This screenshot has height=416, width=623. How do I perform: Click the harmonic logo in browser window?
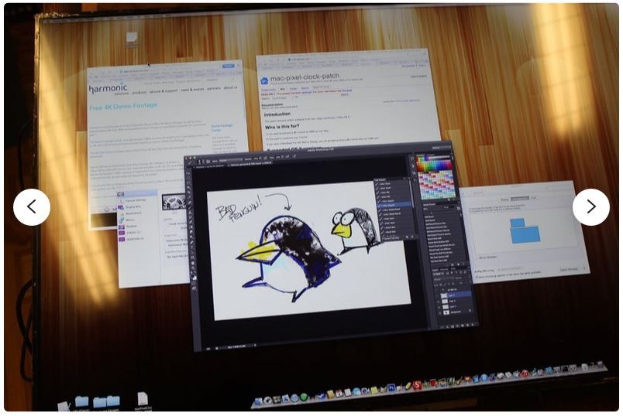click(108, 89)
